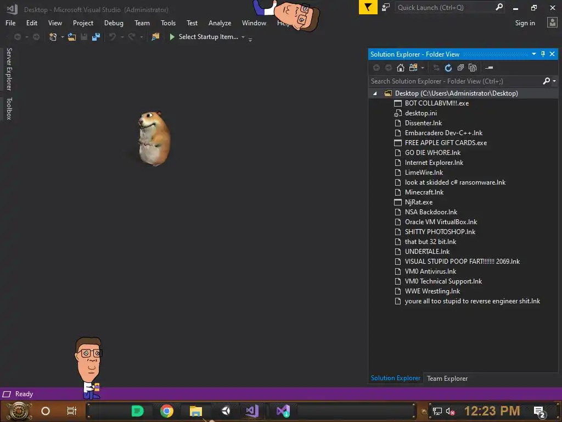Open the New Project dropdown arrow
The width and height of the screenshot is (562, 422).
63,37
